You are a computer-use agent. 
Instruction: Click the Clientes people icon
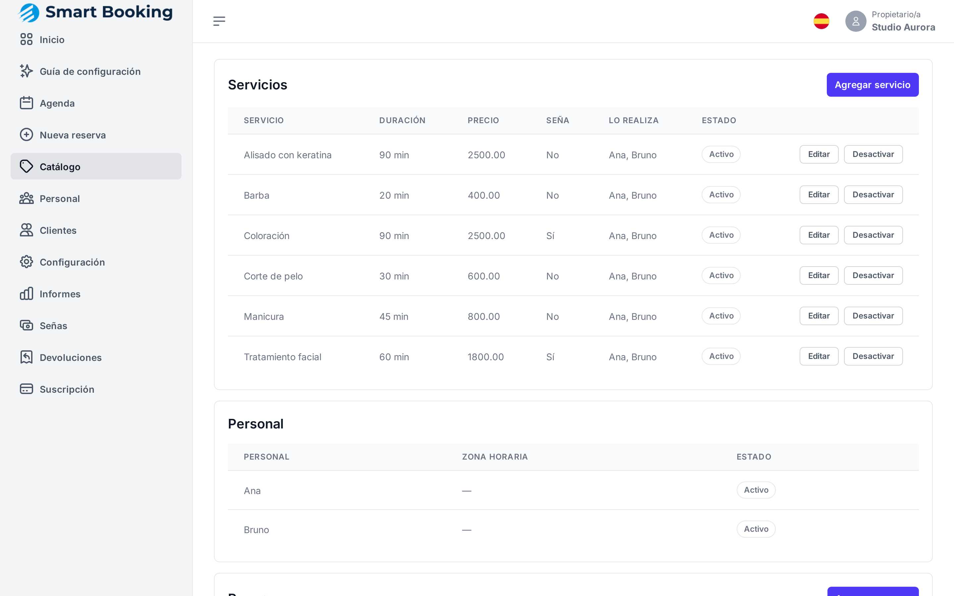tap(26, 230)
